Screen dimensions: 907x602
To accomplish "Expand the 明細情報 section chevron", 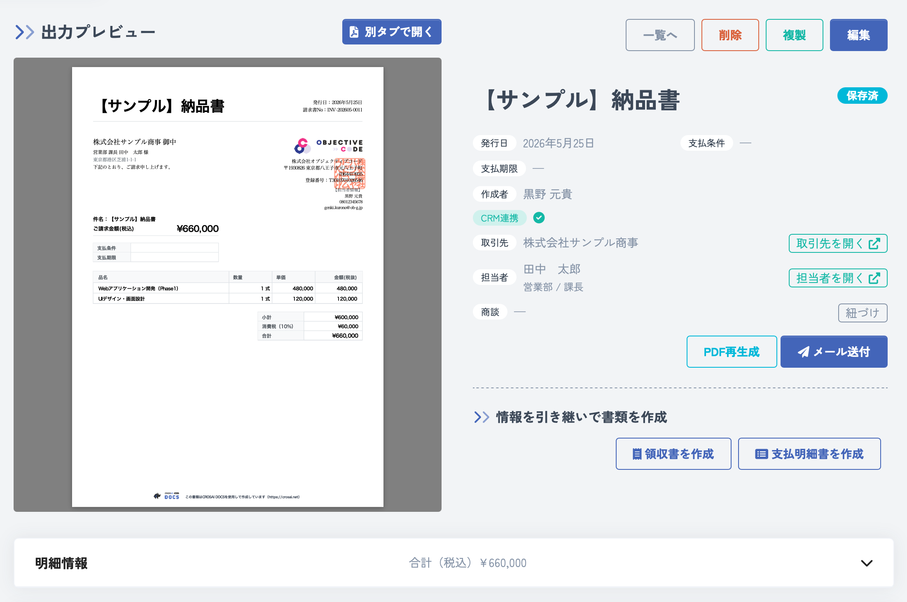I will point(867,563).
